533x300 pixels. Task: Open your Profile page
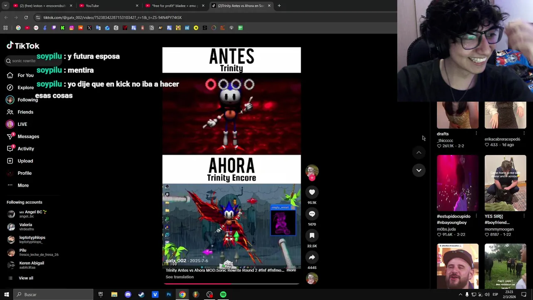point(19,173)
